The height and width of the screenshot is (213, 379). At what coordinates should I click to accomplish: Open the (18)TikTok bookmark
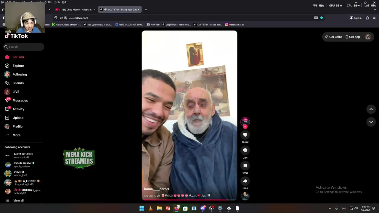click(176, 25)
